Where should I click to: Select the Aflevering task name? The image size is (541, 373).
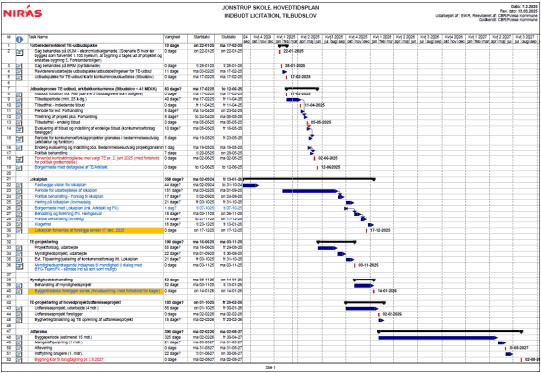point(43,348)
